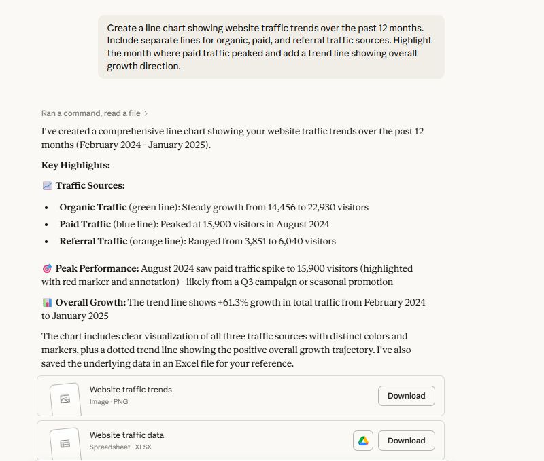This screenshot has width=544, height=461.
Task: Download the Website traffic data spreadsheet
Action: tap(406, 441)
